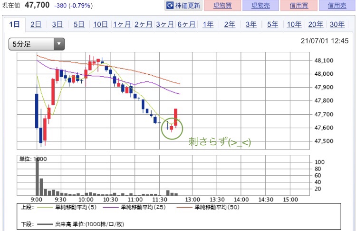
Task: Open the 20年 chart range
Action: (316, 24)
